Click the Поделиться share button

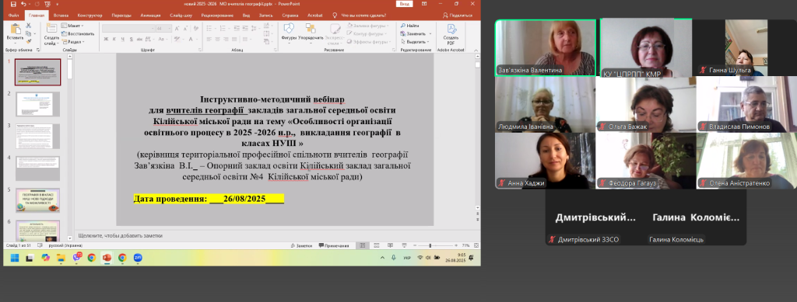pos(458,16)
